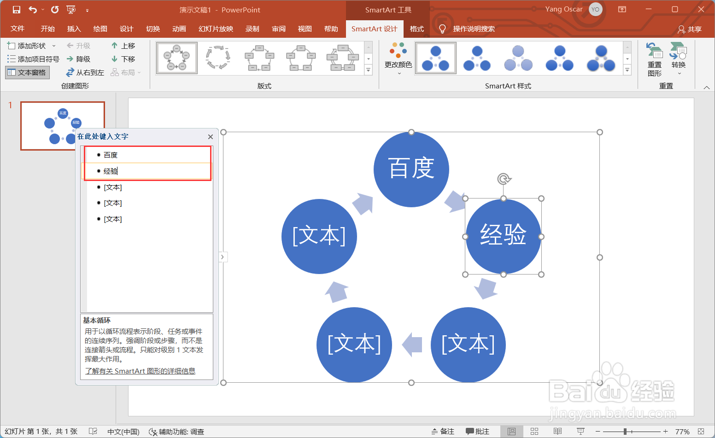Switch to Slide Sorter view icon
Image resolution: width=715 pixels, height=438 pixels.
click(534, 432)
